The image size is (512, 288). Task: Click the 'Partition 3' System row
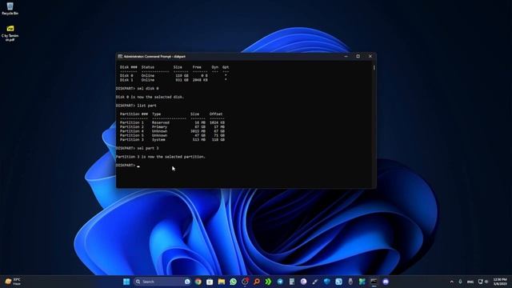click(172, 140)
